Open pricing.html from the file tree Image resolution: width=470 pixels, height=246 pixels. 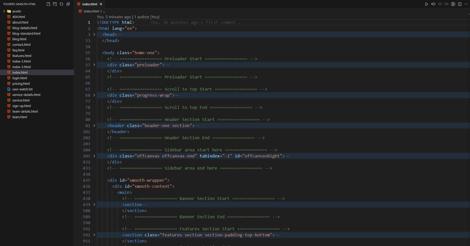(21, 84)
